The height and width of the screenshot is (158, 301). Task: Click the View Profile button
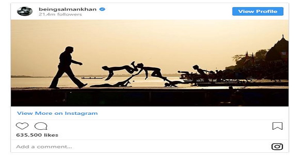point(258,11)
